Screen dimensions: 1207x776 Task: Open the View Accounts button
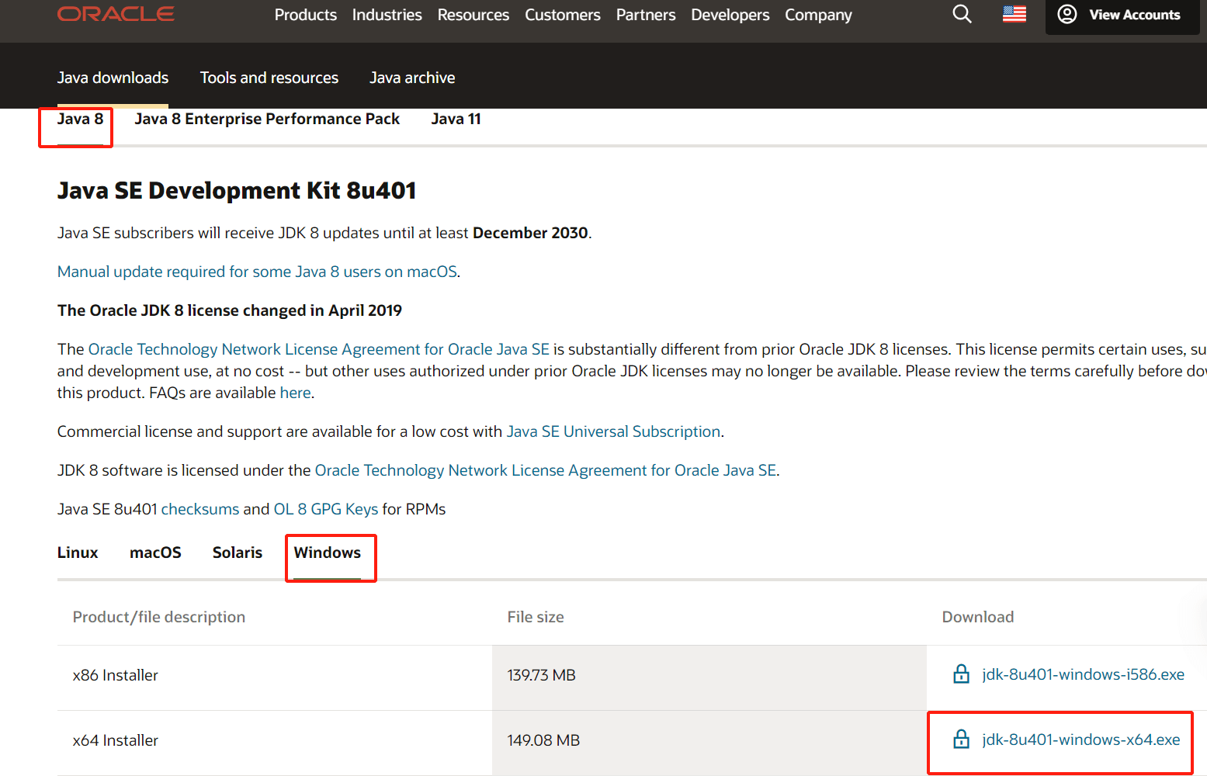coord(1121,15)
